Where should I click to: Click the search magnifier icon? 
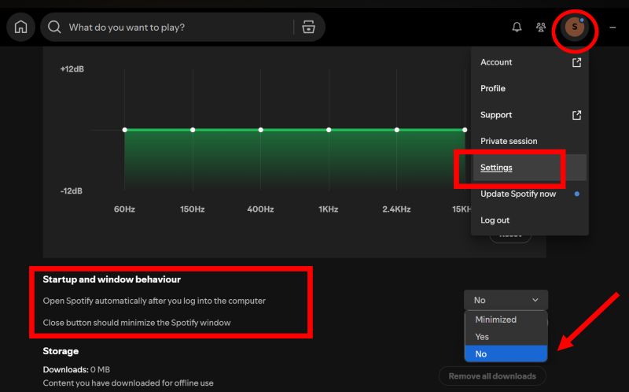tap(54, 27)
